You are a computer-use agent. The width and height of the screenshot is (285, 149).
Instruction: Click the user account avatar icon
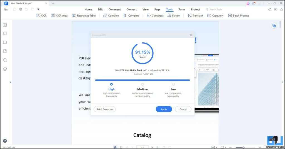click(x=248, y=3)
